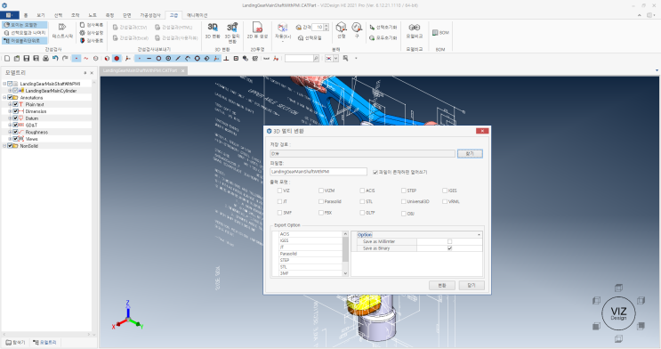The height and width of the screenshot is (349, 661).
Task: Check the Parasolid output format checkbox
Action: click(321, 201)
